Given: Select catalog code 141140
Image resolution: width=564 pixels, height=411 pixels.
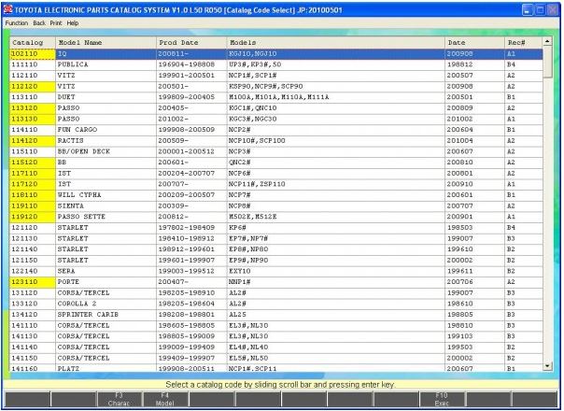Looking at the screenshot, I should [x=33, y=347].
